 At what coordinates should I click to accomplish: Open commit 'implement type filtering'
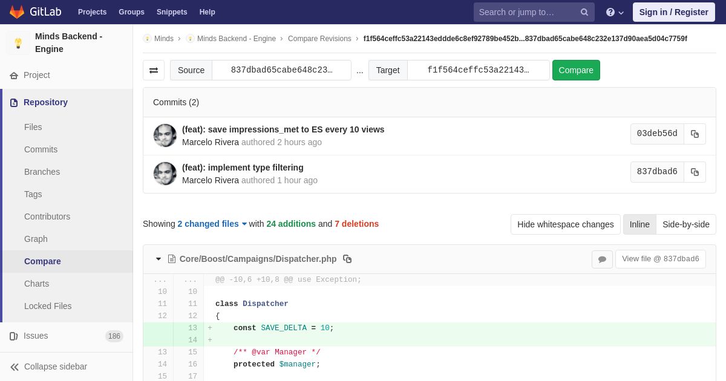click(243, 168)
